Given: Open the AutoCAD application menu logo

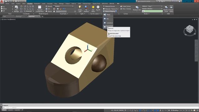Looking at the screenshot, I should pyautogui.click(x=2, y=2).
